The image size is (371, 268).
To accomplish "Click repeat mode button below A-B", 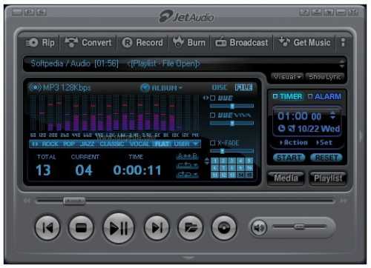I will pos(187,165).
